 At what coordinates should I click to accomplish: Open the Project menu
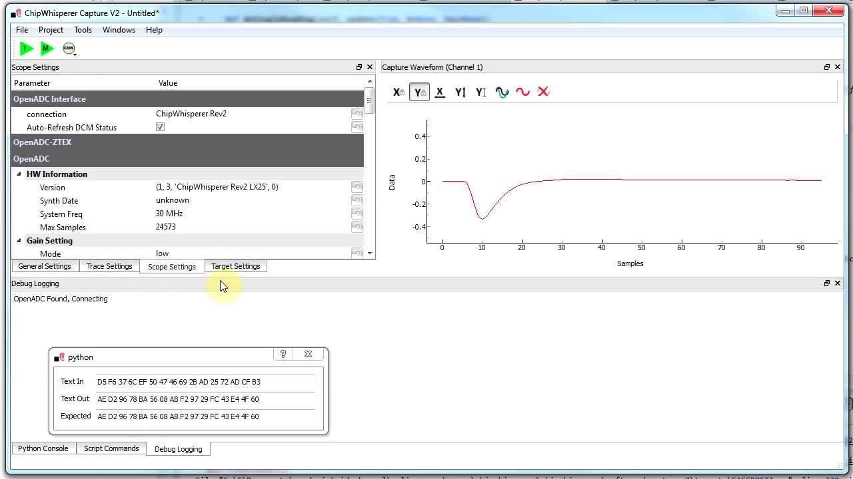pos(51,30)
